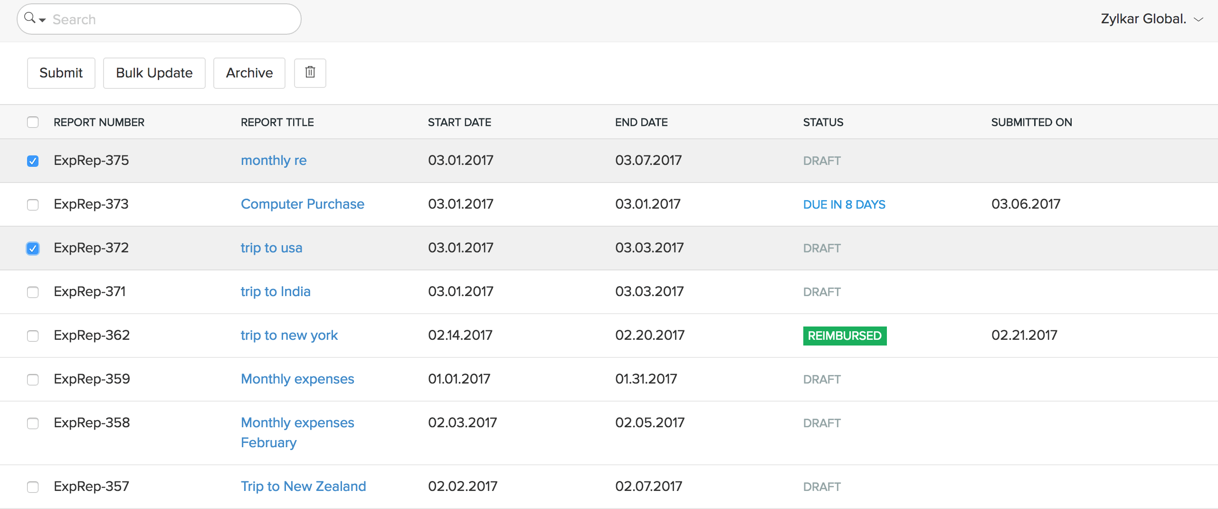Uncheck the ExpRep-375 row checkbox
1218x509 pixels.
[x=32, y=161]
